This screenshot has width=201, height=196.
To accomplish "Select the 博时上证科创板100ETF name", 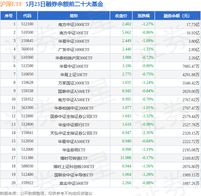I will (x=74, y=167).
